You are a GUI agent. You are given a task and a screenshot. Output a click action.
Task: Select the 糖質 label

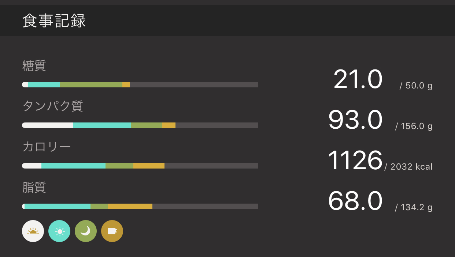(x=34, y=66)
